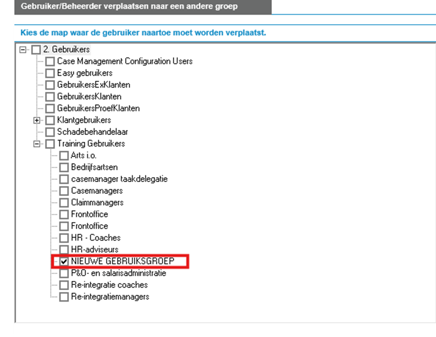Check the Arts i.o. checkbox
436x337 pixels.
64,156
